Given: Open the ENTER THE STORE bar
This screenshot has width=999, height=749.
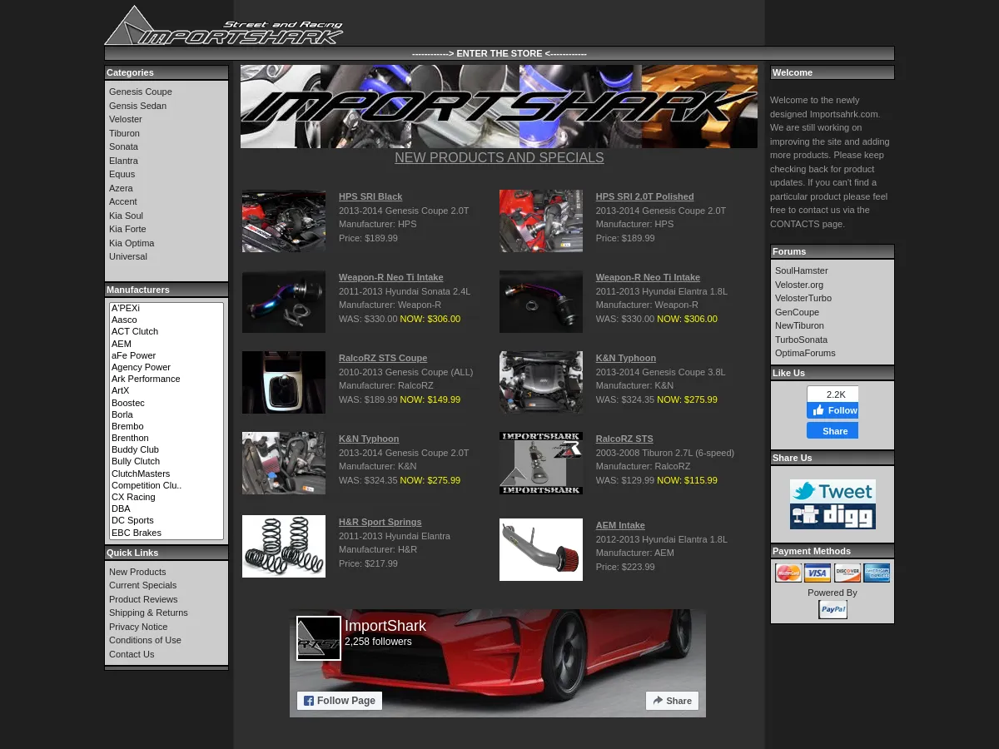Looking at the screenshot, I should (499, 53).
